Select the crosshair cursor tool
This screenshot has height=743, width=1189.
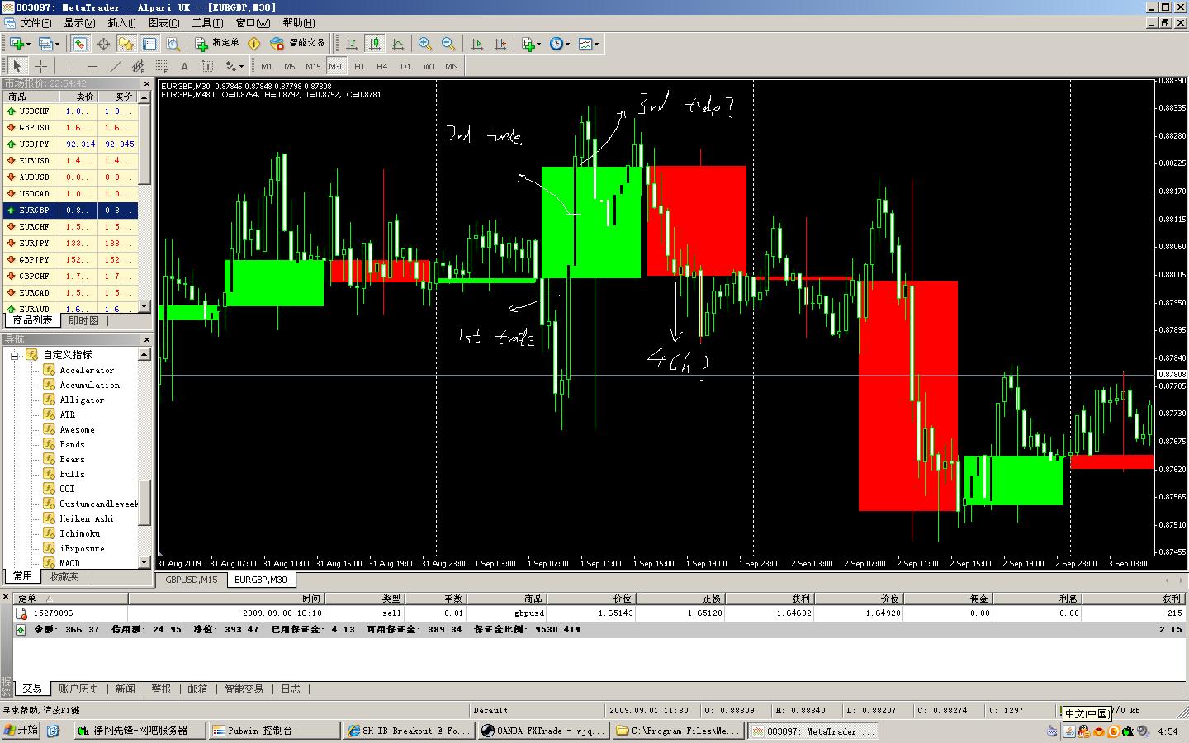coord(40,66)
